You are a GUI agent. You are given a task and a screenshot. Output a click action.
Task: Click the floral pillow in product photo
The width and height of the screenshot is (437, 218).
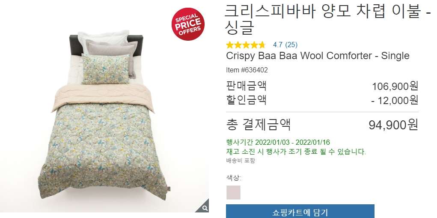coord(106,69)
